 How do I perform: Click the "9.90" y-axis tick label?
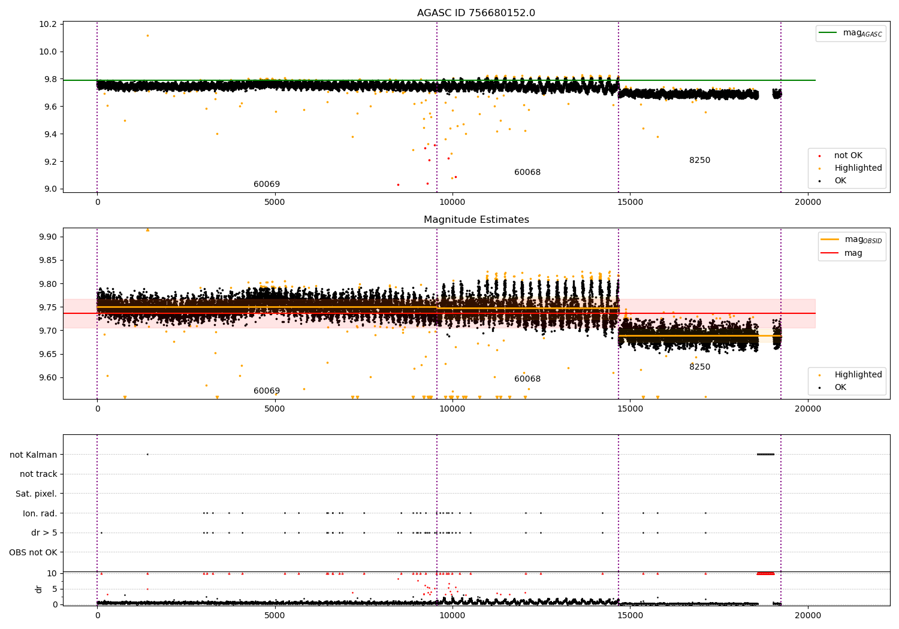click(x=48, y=237)
